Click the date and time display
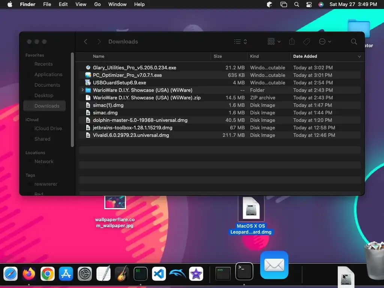Screen dimensions: 384x288 tap(353, 4)
